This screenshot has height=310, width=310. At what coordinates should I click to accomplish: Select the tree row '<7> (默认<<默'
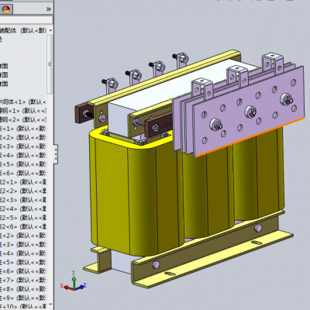coord(23,280)
